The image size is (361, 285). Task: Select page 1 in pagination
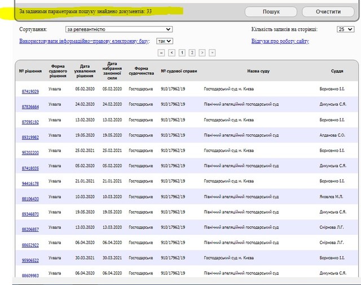click(x=182, y=53)
